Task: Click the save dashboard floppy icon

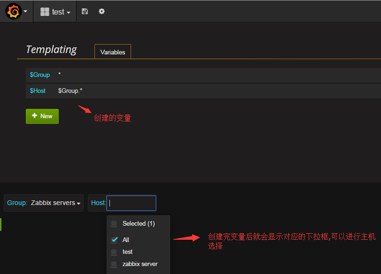Action: [85, 11]
